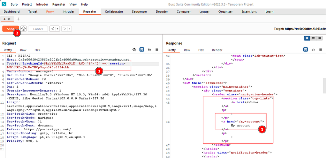Click the 'Dnt: 1' header line

coord(12,87)
